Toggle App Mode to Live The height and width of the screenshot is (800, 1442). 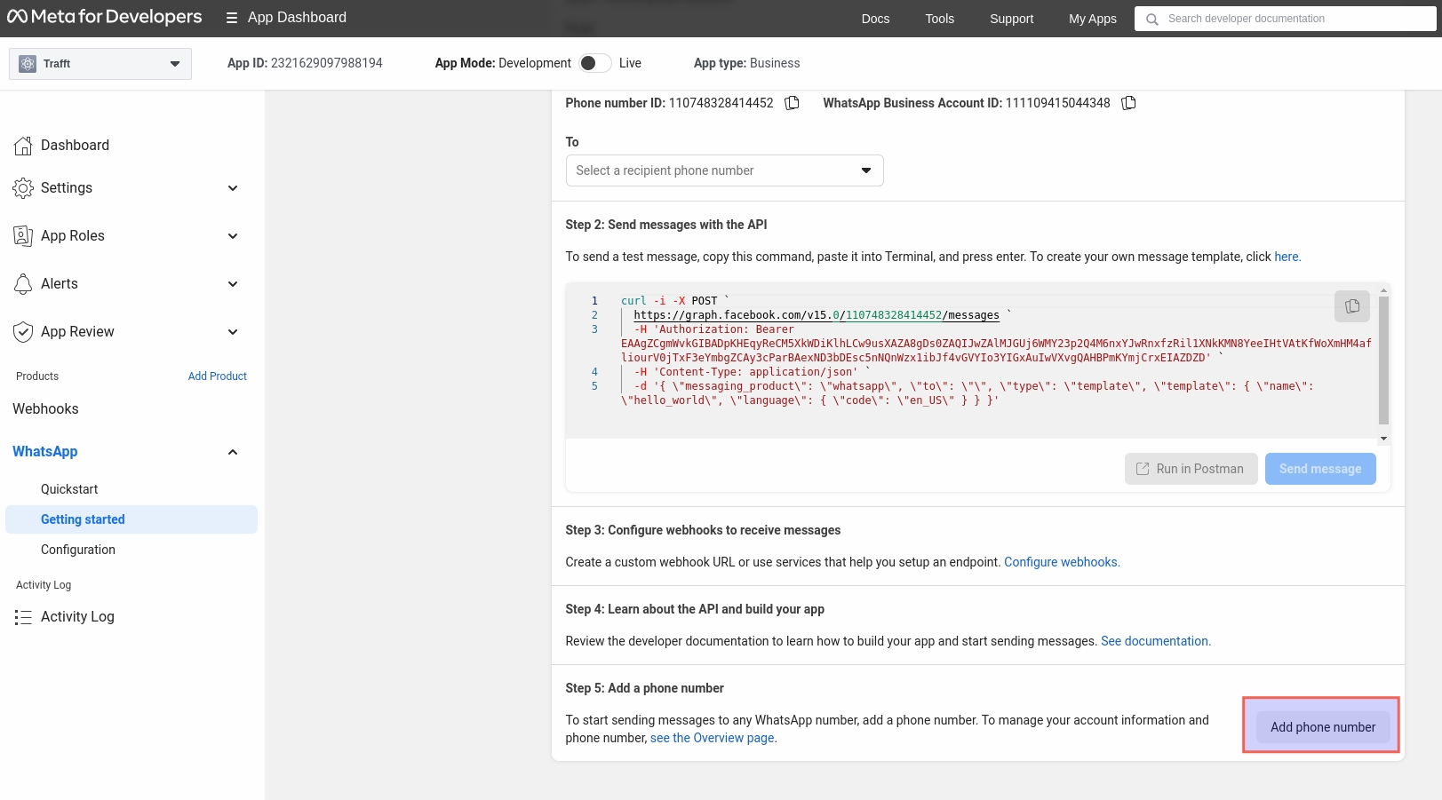[x=594, y=63]
